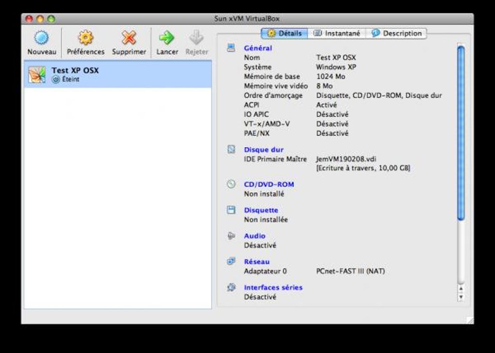Click the Audio speaker icon
This screenshot has width=495, height=353.
click(x=231, y=235)
